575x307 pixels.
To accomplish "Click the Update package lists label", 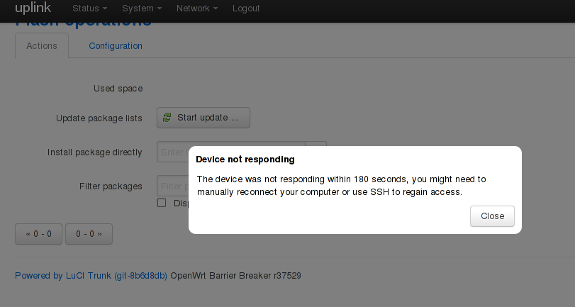I will pyautogui.click(x=99, y=118).
